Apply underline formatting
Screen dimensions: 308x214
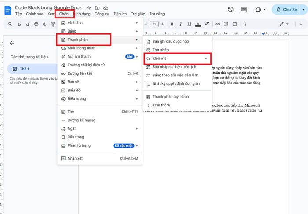point(189,24)
